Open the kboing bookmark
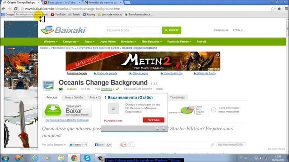The height and width of the screenshot is (162, 289). (x=89, y=14)
